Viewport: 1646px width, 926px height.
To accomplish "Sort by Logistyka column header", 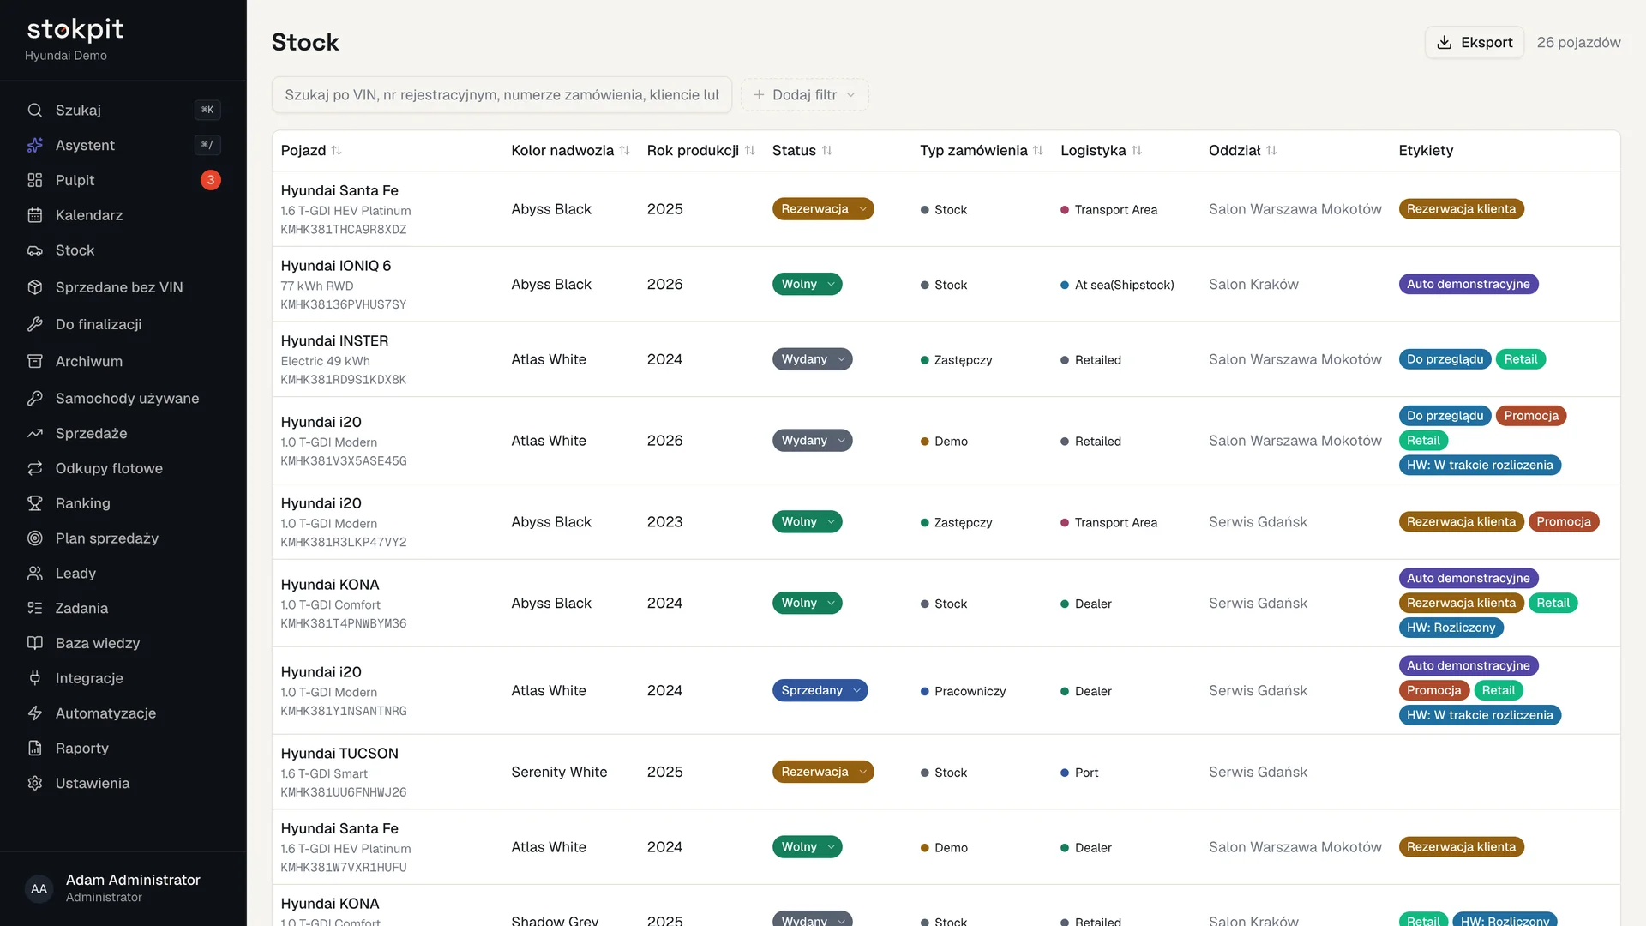I will 1102,150.
